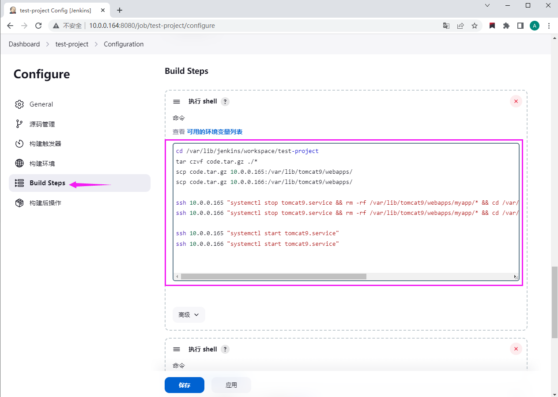The image size is (558, 397).
Task: Open General section via gear icon
Action: 19,104
